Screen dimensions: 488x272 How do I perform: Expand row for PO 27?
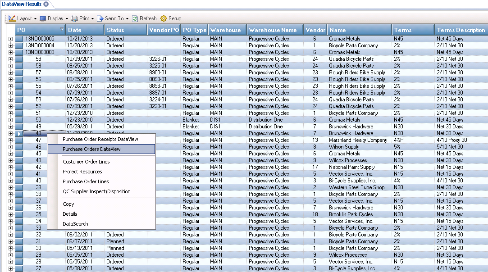pos(10,268)
